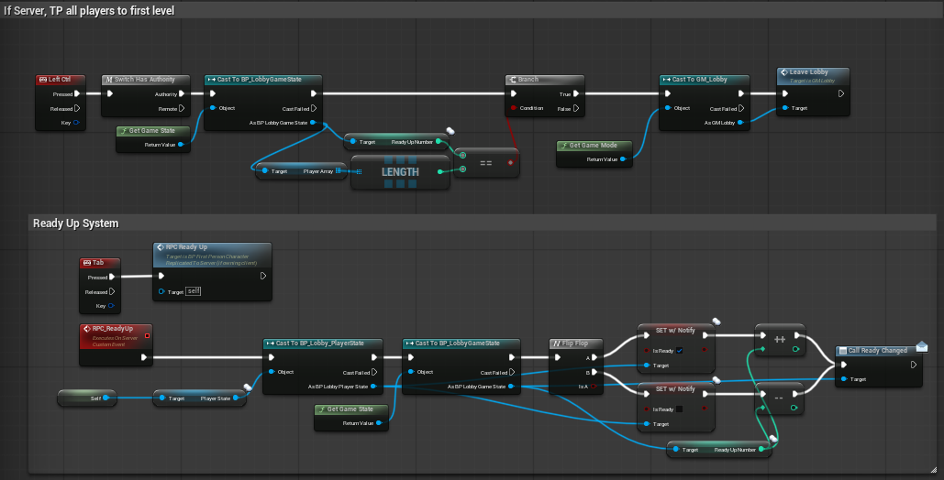Select the lower SET w/ Notify node title
Image resolution: width=944 pixels, height=480 pixels.
675,388
